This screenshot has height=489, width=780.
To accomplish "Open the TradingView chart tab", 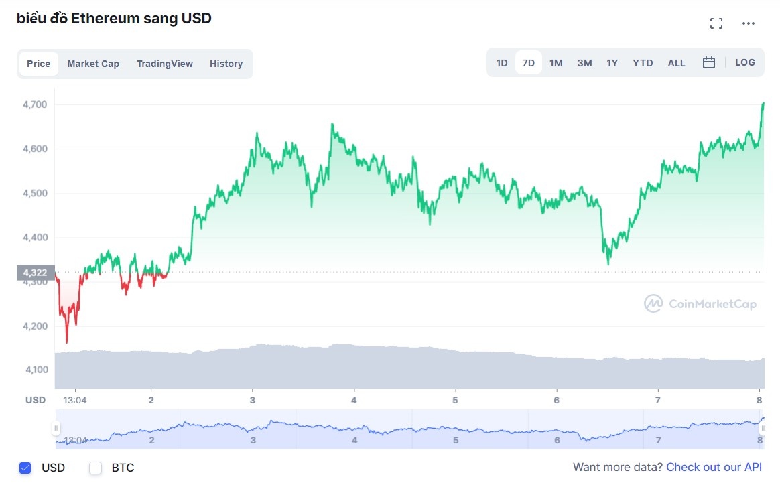I will coord(165,64).
